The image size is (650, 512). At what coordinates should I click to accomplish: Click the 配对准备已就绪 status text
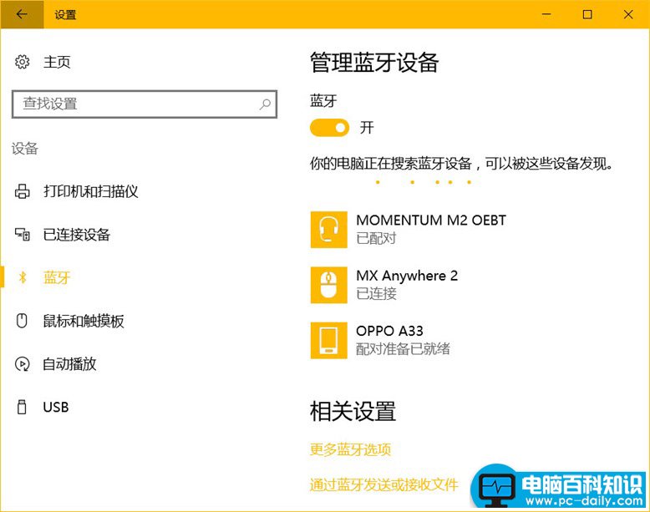(x=403, y=348)
